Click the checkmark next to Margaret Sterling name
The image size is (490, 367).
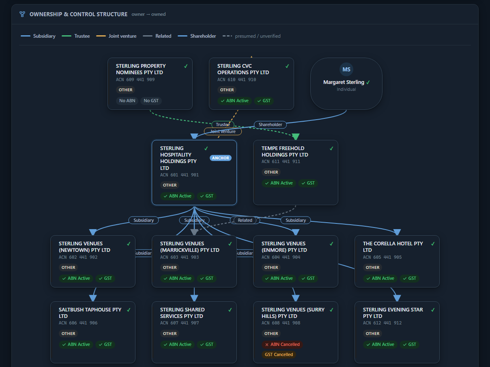click(368, 82)
